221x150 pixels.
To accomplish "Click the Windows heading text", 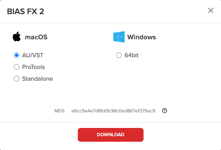I will pos(142,37).
